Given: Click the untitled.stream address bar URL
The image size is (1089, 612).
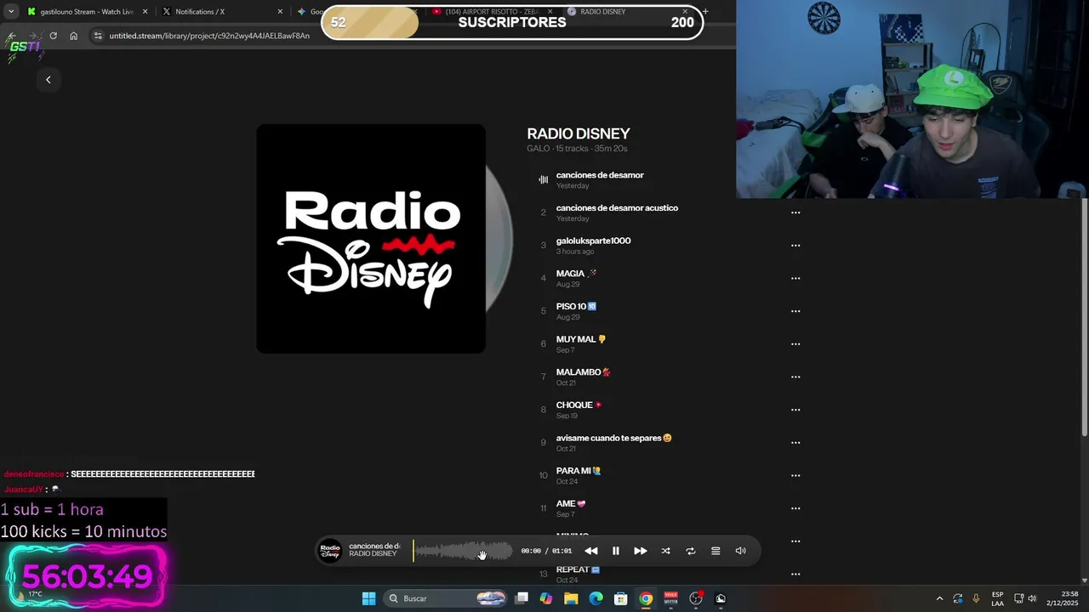Looking at the screenshot, I should pos(209,36).
